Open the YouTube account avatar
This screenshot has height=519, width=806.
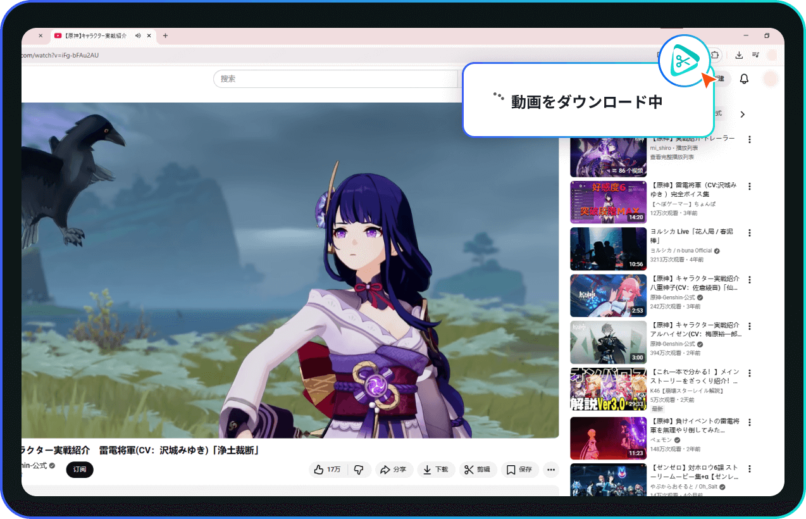click(x=770, y=78)
